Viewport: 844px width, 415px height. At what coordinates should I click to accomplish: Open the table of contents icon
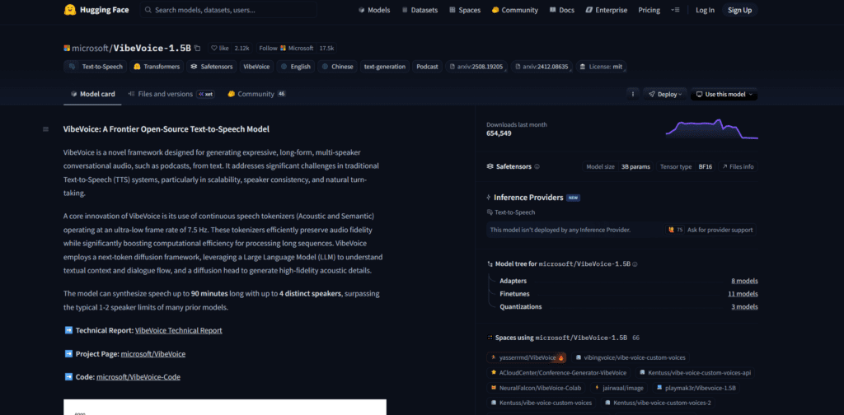click(46, 129)
